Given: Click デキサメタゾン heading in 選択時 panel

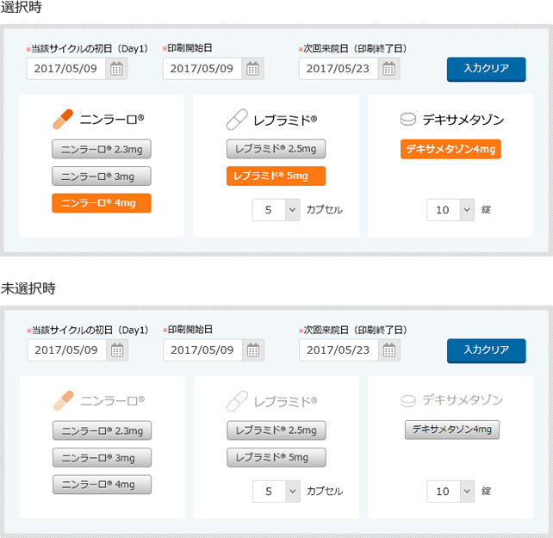Looking at the screenshot, I should [x=463, y=120].
